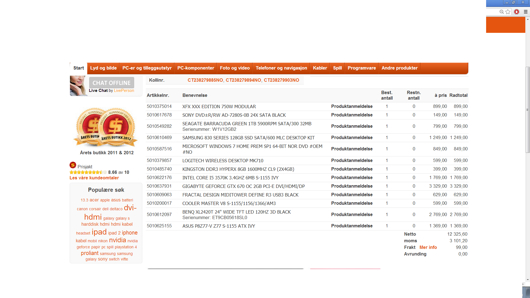Open the Spill menu item
Image resolution: width=530 pixels, height=298 pixels.
pos(337,68)
